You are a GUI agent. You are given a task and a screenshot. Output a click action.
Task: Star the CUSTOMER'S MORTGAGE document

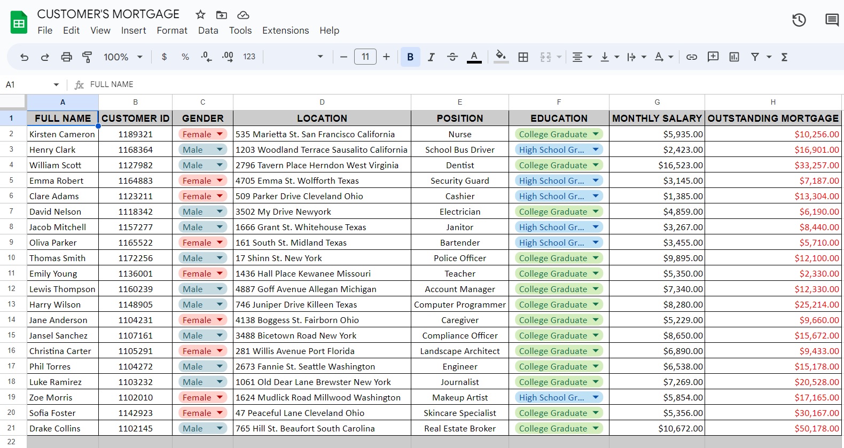[x=200, y=14]
